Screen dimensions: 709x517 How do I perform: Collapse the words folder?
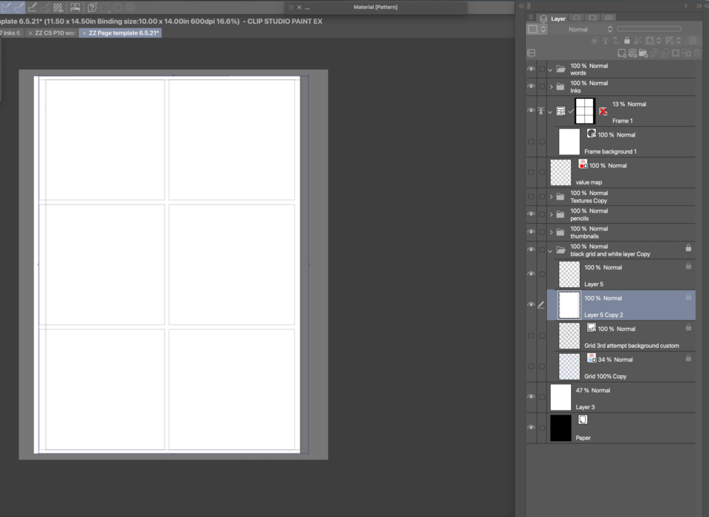(x=550, y=69)
